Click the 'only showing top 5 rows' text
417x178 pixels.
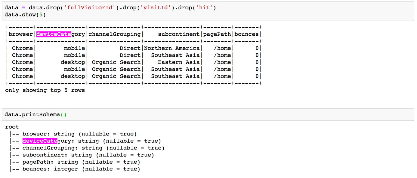coord(45,90)
